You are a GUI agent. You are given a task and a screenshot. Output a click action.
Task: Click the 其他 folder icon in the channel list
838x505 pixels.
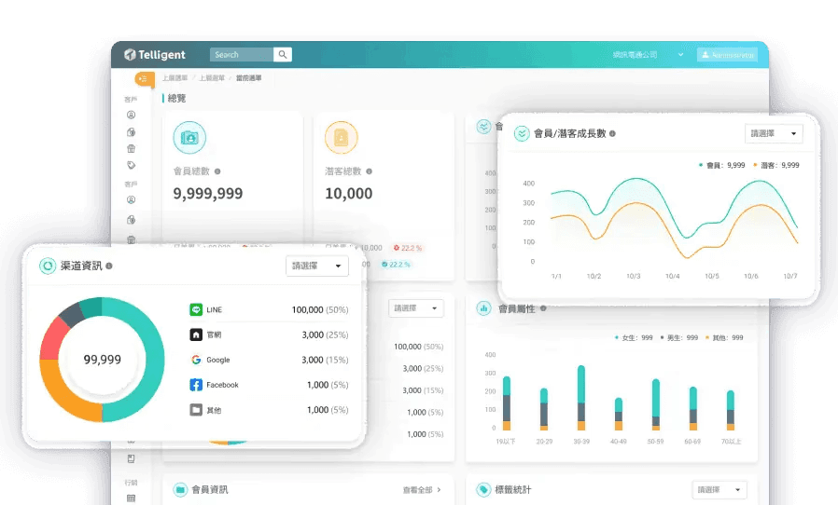pyautogui.click(x=196, y=409)
